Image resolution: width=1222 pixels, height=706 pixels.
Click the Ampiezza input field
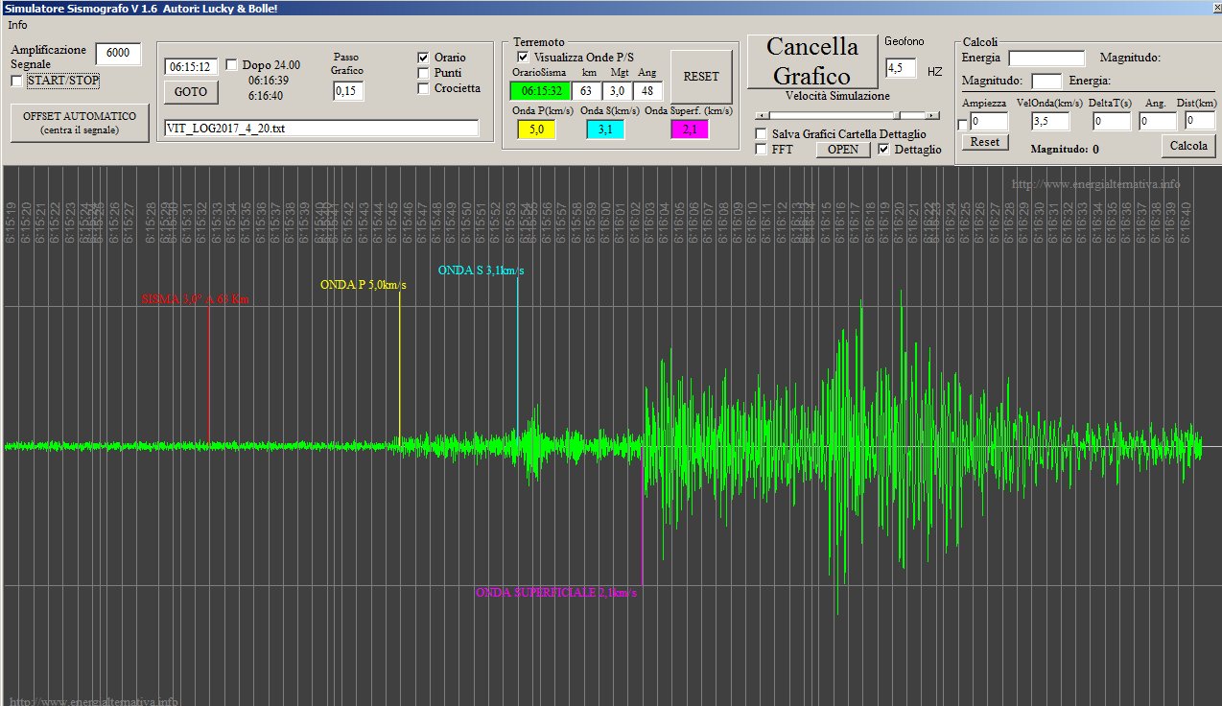[x=989, y=122]
